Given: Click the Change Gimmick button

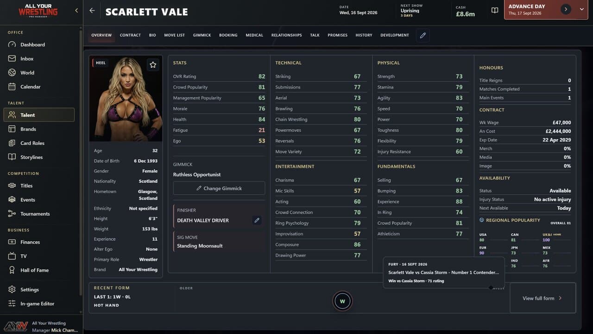Looking at the screenshot, I should tap(219, 188).
